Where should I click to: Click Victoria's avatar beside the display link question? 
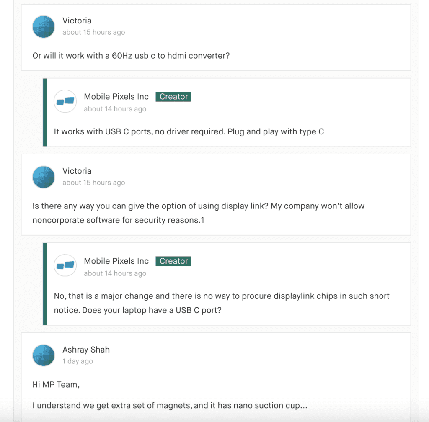coord(43,177)
